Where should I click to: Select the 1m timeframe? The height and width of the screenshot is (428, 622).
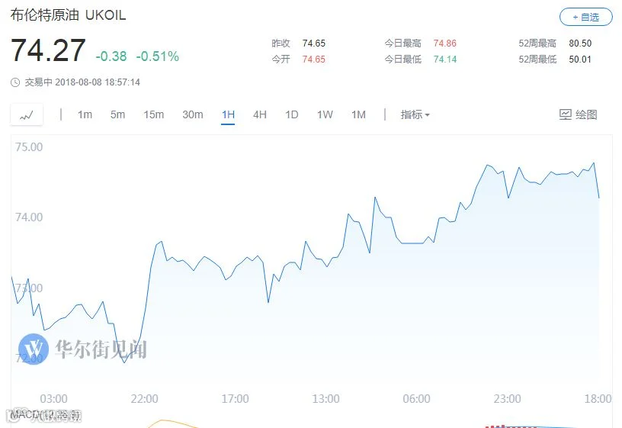click(x=85, y=114)
